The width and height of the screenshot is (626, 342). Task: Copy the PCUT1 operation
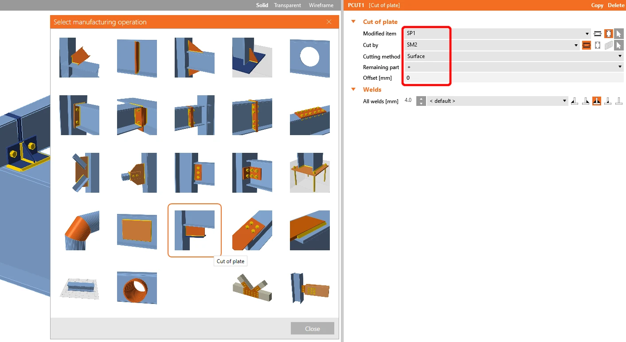597,5
